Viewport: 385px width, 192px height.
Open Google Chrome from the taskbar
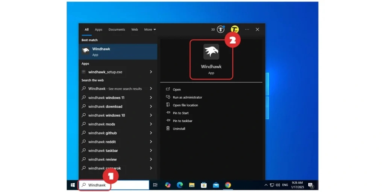(x=228, y=185)
